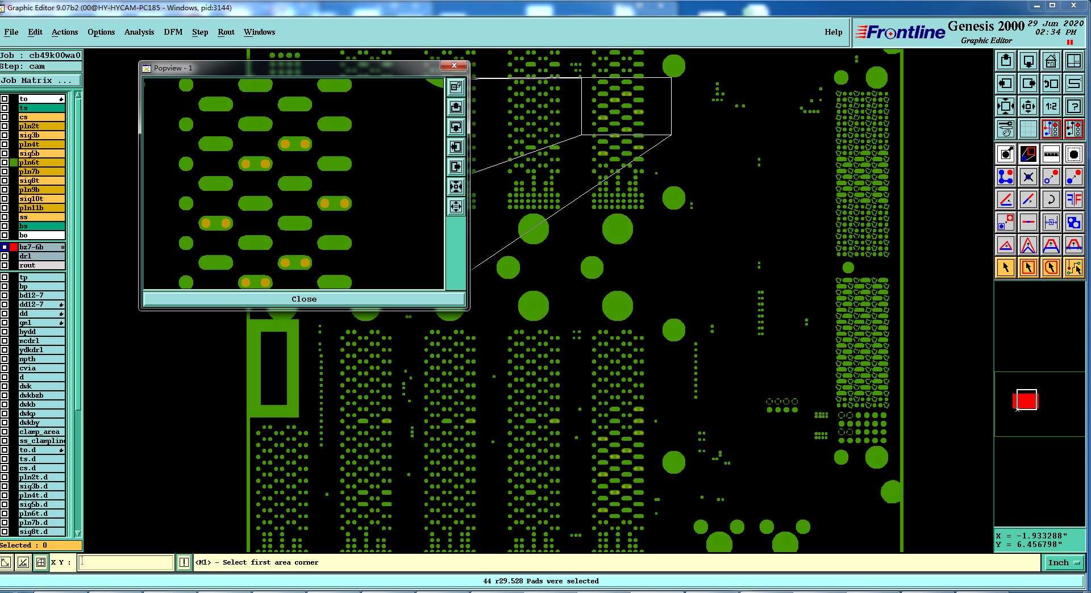Click layer list scrollbar down arrow
Screen dimensions: 1091x593
point(78,533)
